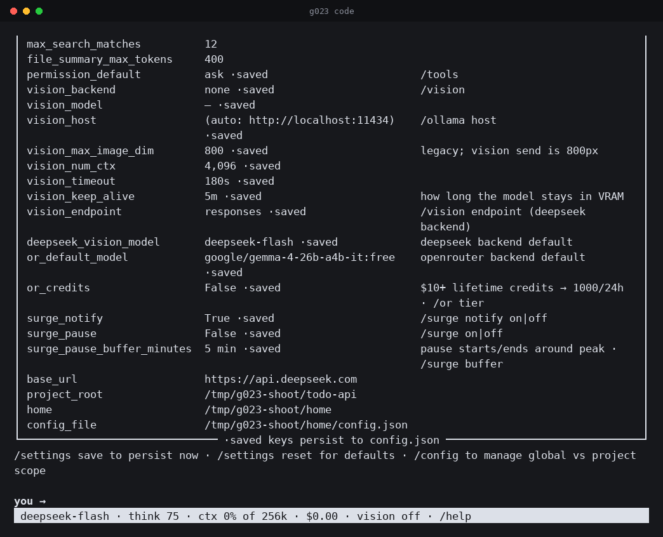Click the surge_pause key
The image size is (663, 537).
tap(62, 333)
